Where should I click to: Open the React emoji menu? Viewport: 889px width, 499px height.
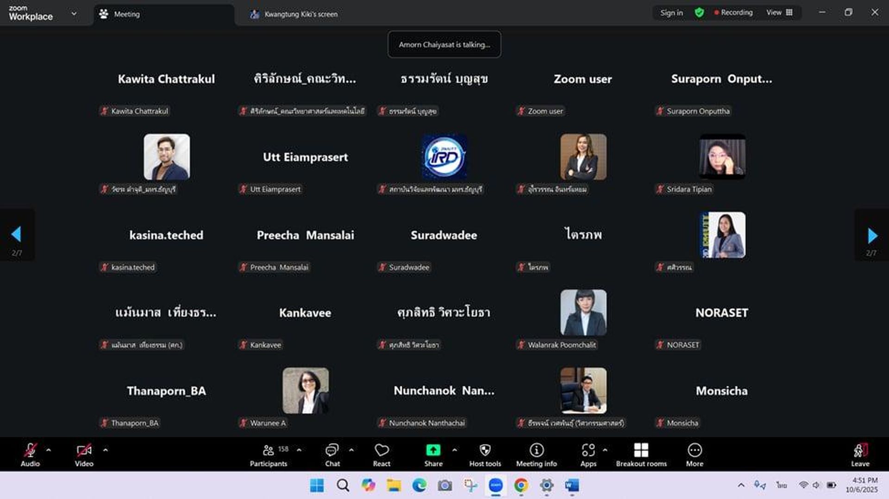point(382,455)
